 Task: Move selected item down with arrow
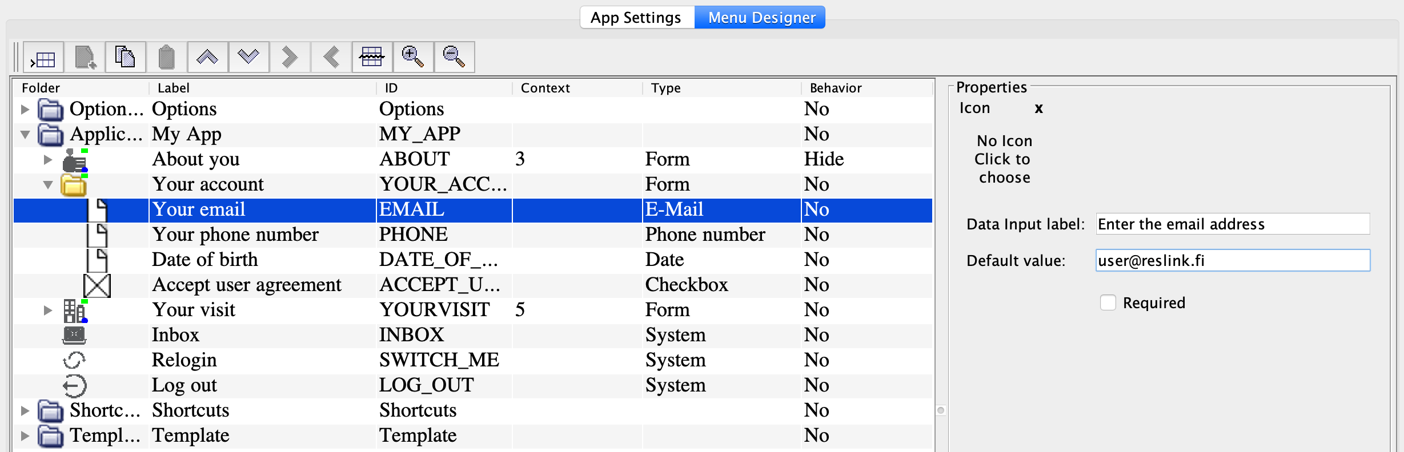tap(248, 58)
